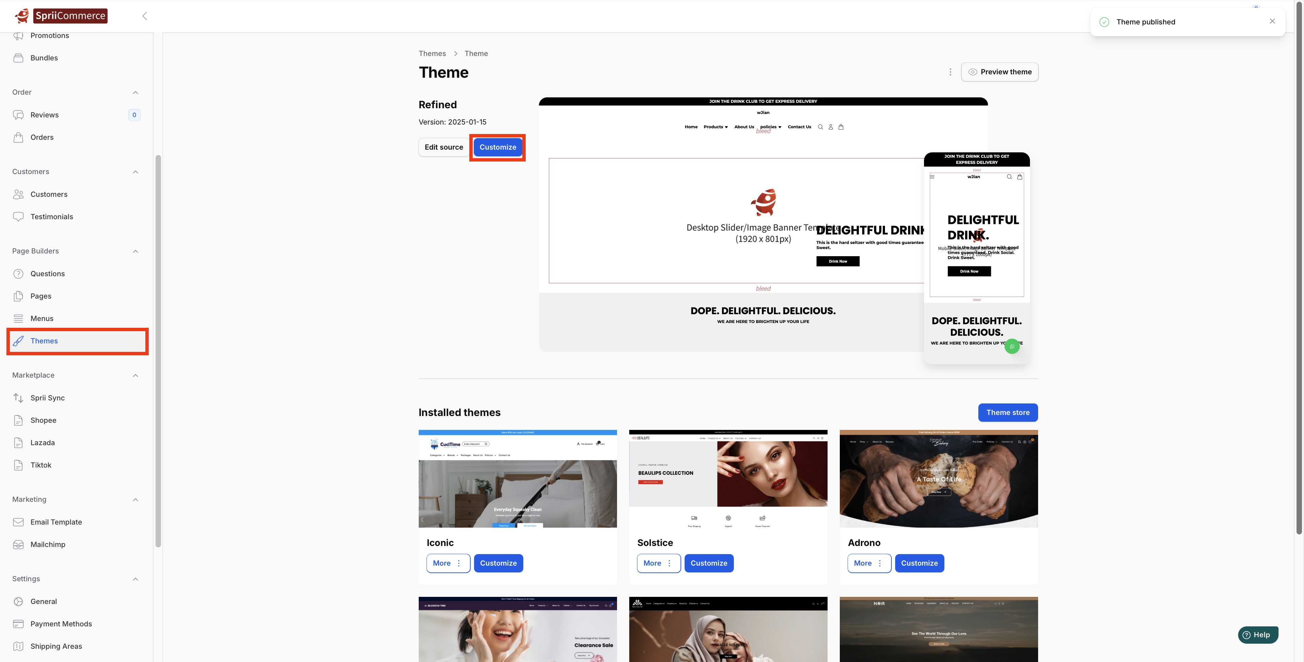Viewport: 1304px width, 662px height.
Task: Collapse the Page Builders section
Action: pyautogui.click(x=135, y=251)
